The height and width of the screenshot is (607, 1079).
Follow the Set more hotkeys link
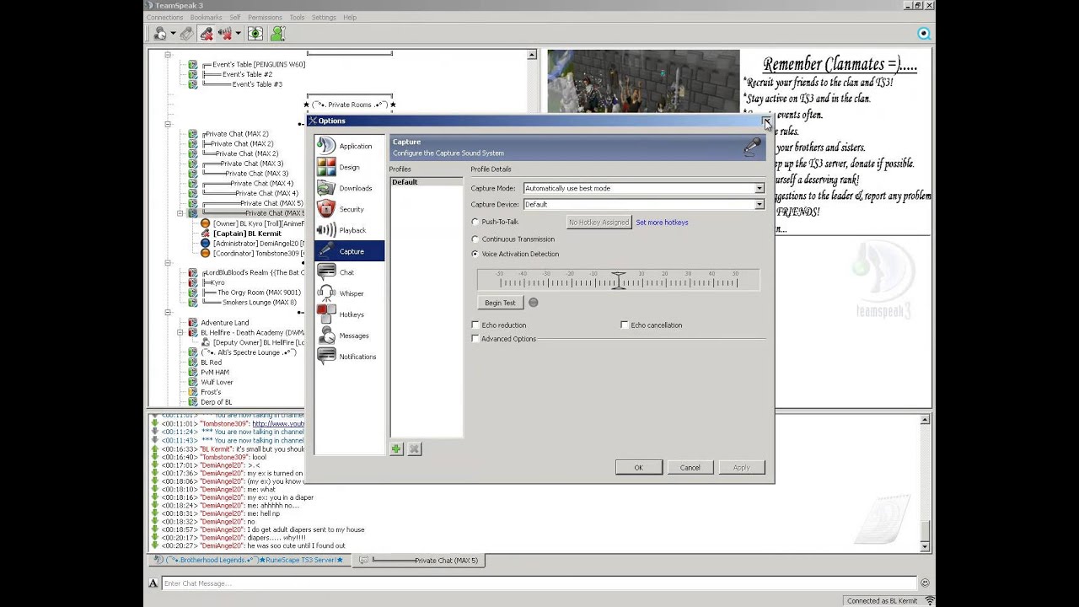pos(662,223)
